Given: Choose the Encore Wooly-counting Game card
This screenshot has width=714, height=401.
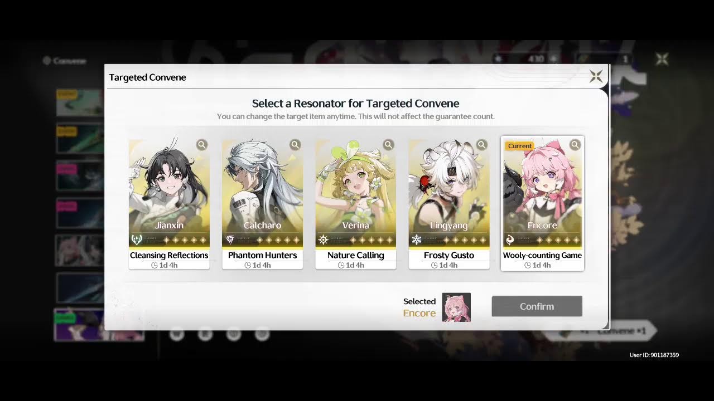Looking at the screenshot, I should (542, 204).
